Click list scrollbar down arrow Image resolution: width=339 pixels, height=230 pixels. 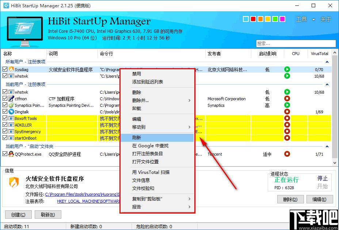tap(335, 163)
